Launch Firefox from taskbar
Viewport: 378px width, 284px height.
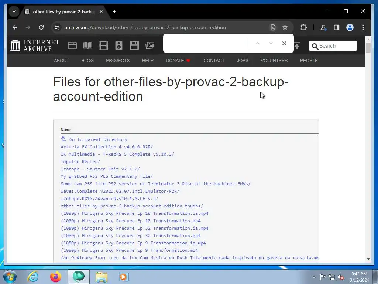56,277
